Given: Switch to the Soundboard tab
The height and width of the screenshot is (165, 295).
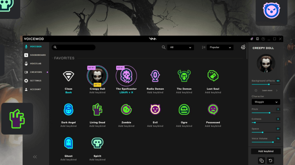Looking at the screenshot, I should (38, 55).
